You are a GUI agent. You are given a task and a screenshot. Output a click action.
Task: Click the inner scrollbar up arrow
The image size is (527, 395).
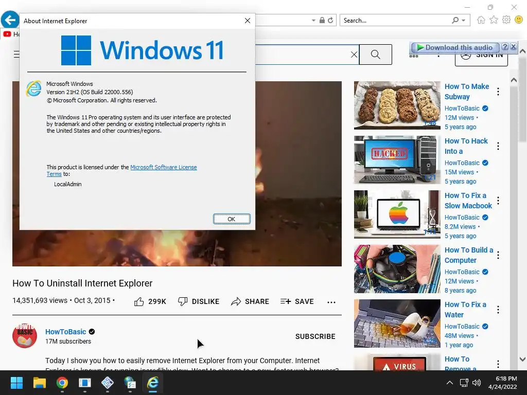click(x=514, y=80)
